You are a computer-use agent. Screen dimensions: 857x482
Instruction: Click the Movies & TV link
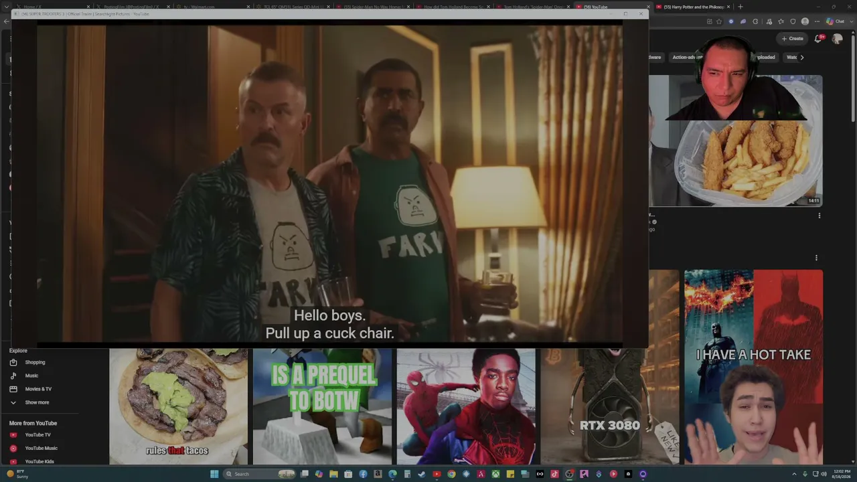click(38, 389)
